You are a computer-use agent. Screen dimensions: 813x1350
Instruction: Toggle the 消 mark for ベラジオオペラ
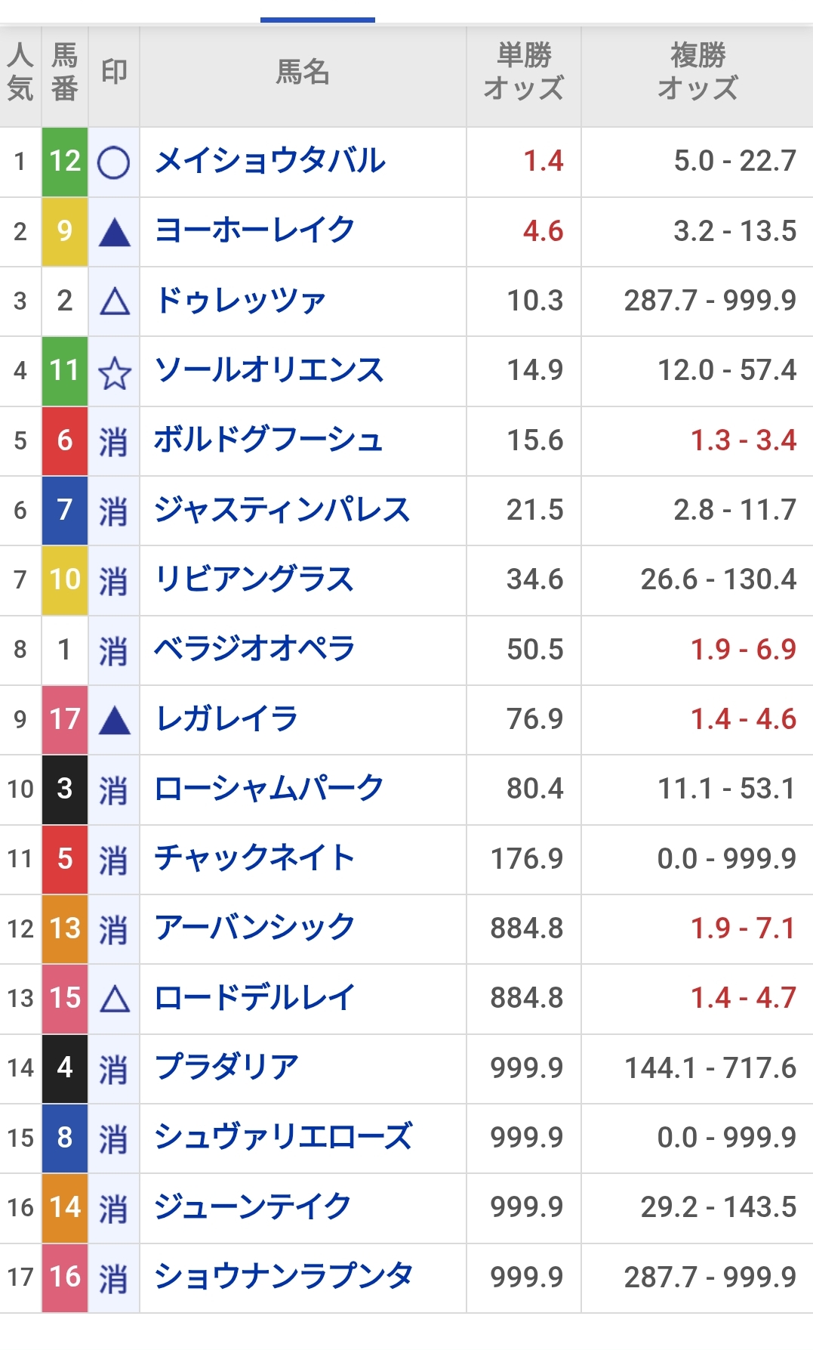point(113,651)
